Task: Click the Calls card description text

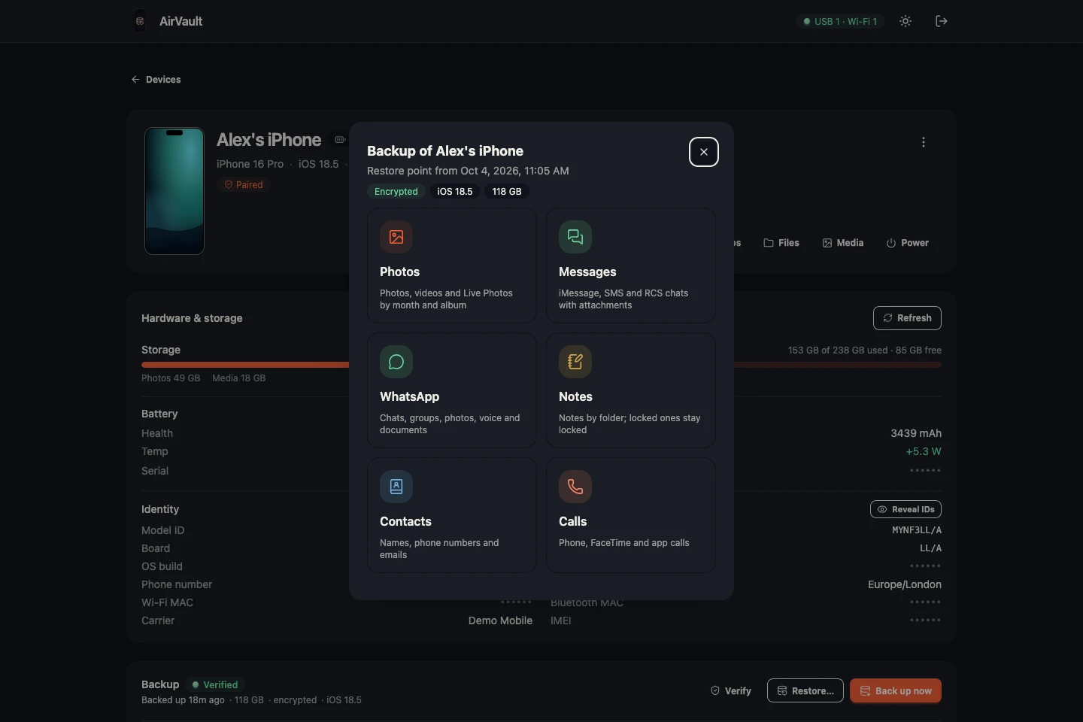Action: tap(624, 543)
